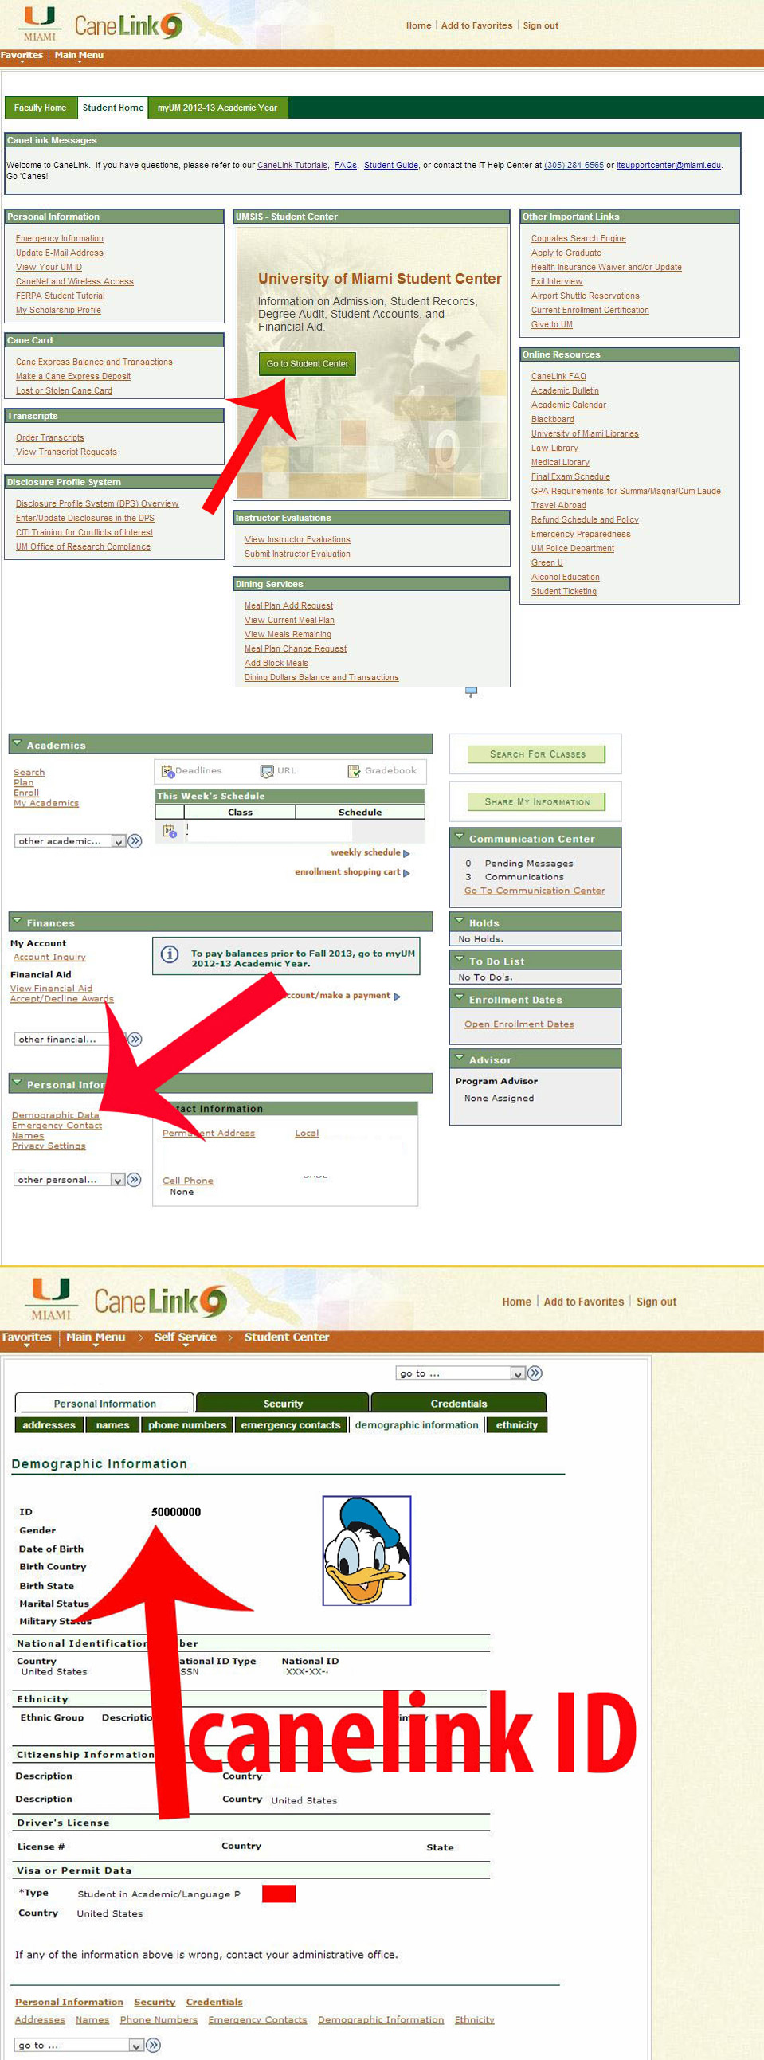Image resolution: width=764 pixels, height=2060 pixels.
Task: Open the Privacy Settings link
Action: click(x=49, y=1146)
